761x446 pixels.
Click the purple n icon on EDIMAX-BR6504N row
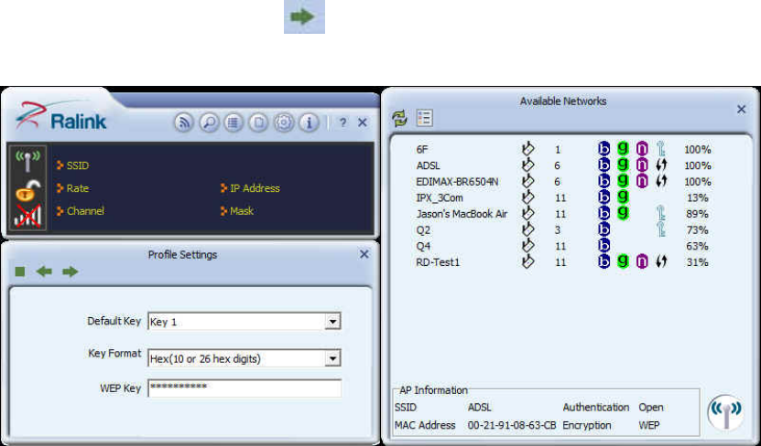(642, 182)
